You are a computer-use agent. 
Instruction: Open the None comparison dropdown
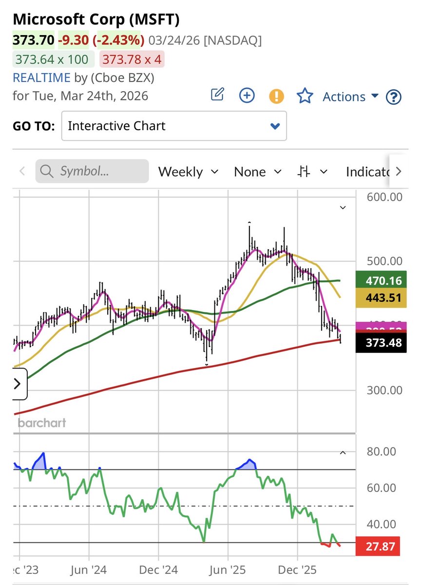tap(258, 172)
